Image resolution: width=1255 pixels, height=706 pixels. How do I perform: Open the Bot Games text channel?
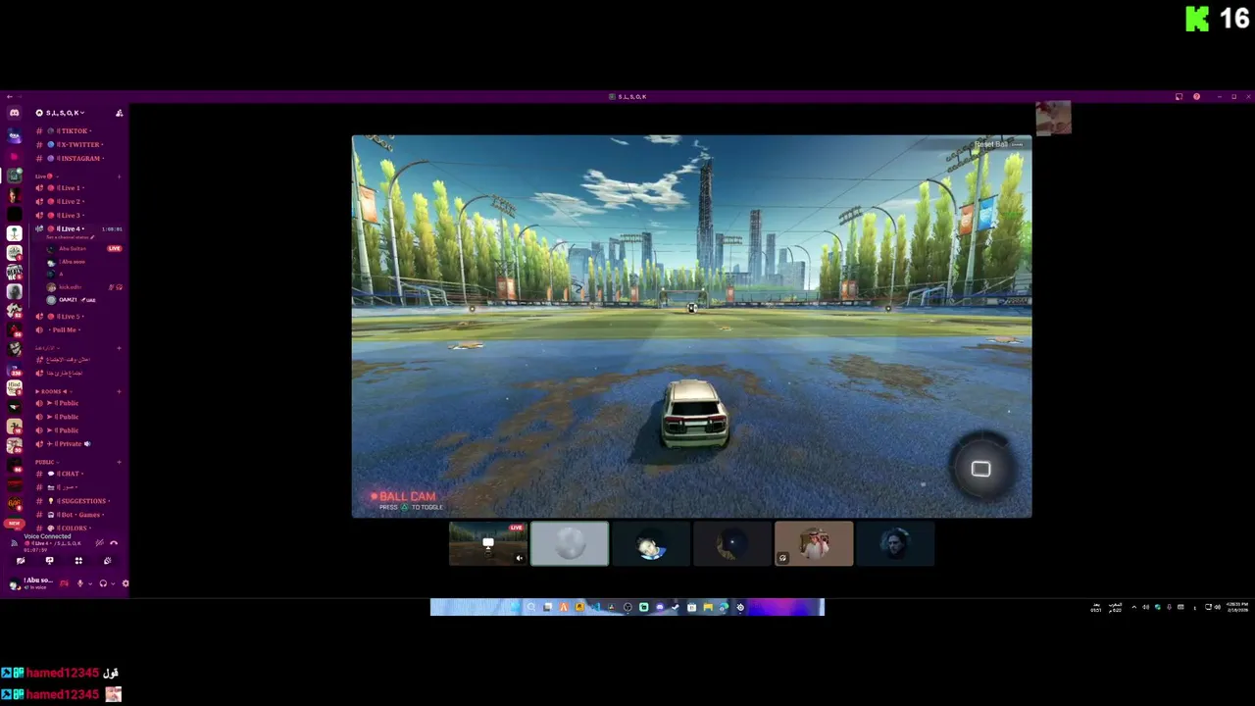[78, 515]
